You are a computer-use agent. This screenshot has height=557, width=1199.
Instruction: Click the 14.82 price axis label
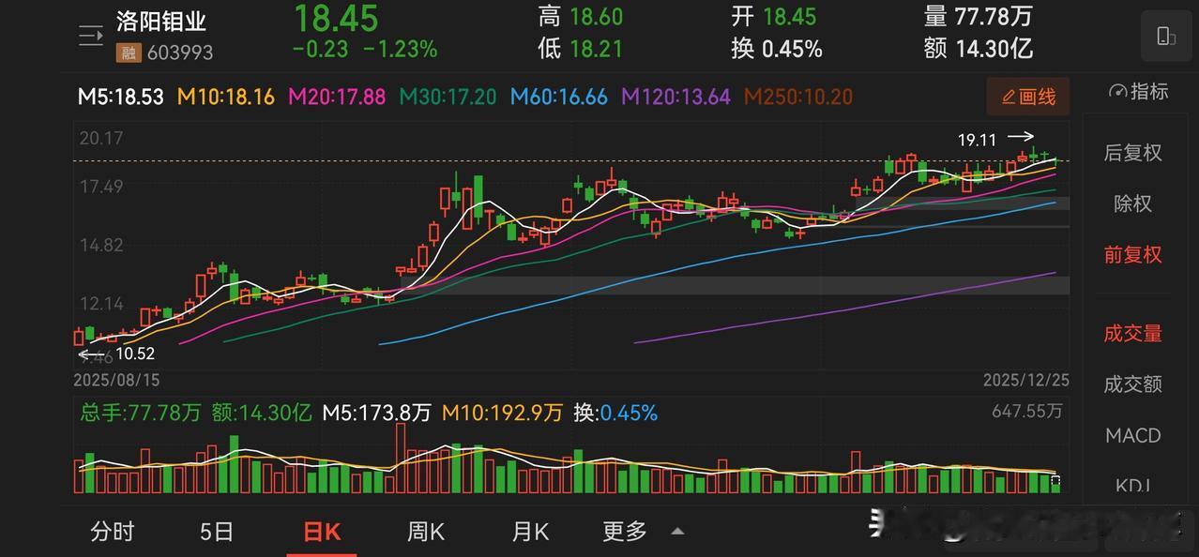(101, 245)
